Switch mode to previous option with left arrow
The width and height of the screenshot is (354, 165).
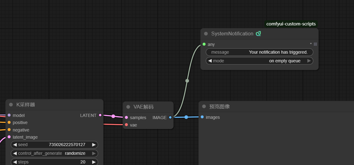coord(210,61)
